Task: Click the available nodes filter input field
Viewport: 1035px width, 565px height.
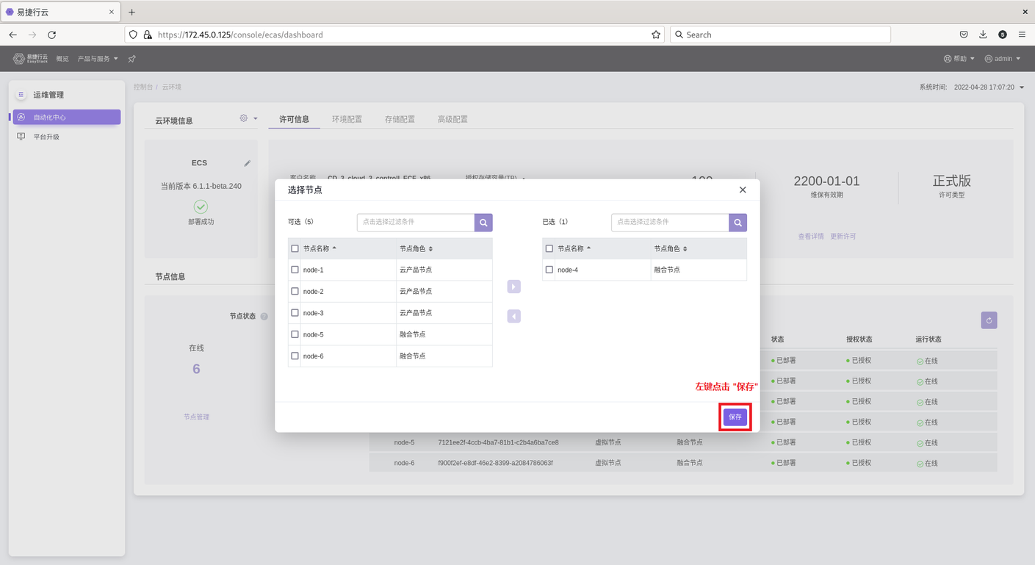Action: coord(416,223)
